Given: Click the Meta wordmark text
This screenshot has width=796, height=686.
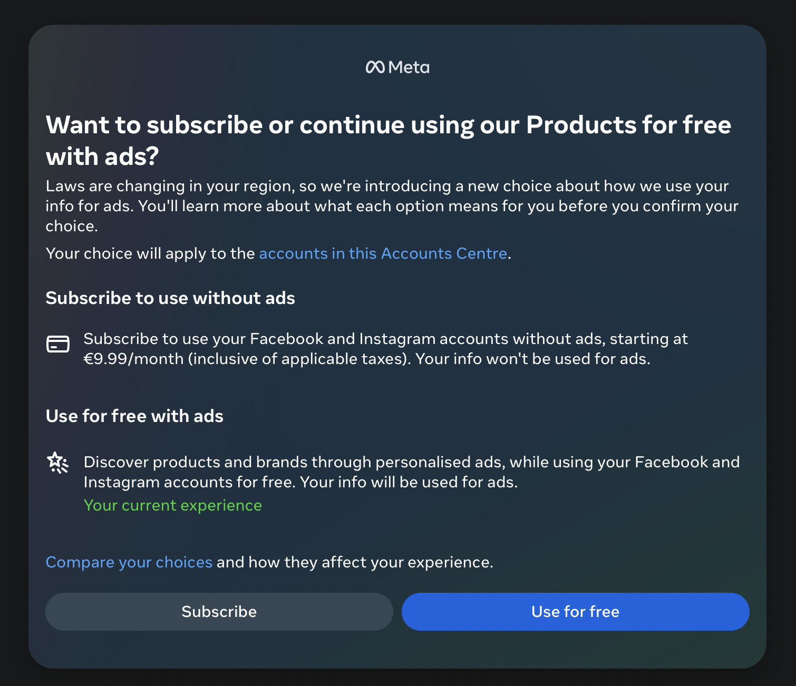Looking at the screenshot, I should [x=409, y=67].
